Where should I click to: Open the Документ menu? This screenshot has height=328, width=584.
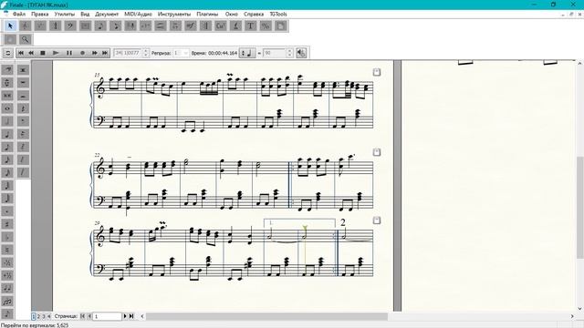coord(107,14)
